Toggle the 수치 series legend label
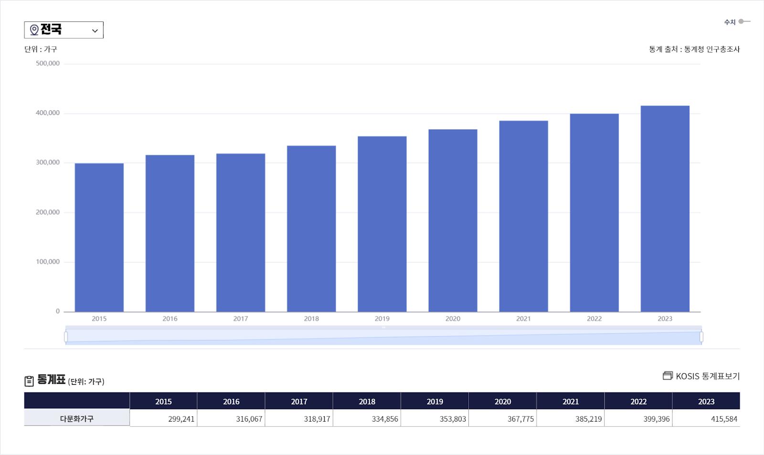Screen dimensions: 764x455 pos(730,22)
